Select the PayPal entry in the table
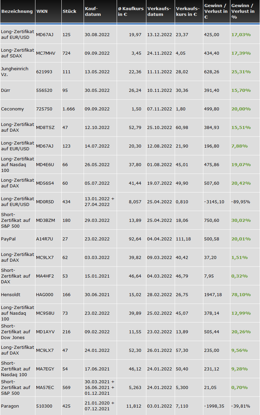 [x=8, y=239]
